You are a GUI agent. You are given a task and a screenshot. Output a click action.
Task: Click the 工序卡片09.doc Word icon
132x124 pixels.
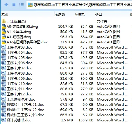click(4, 78)
